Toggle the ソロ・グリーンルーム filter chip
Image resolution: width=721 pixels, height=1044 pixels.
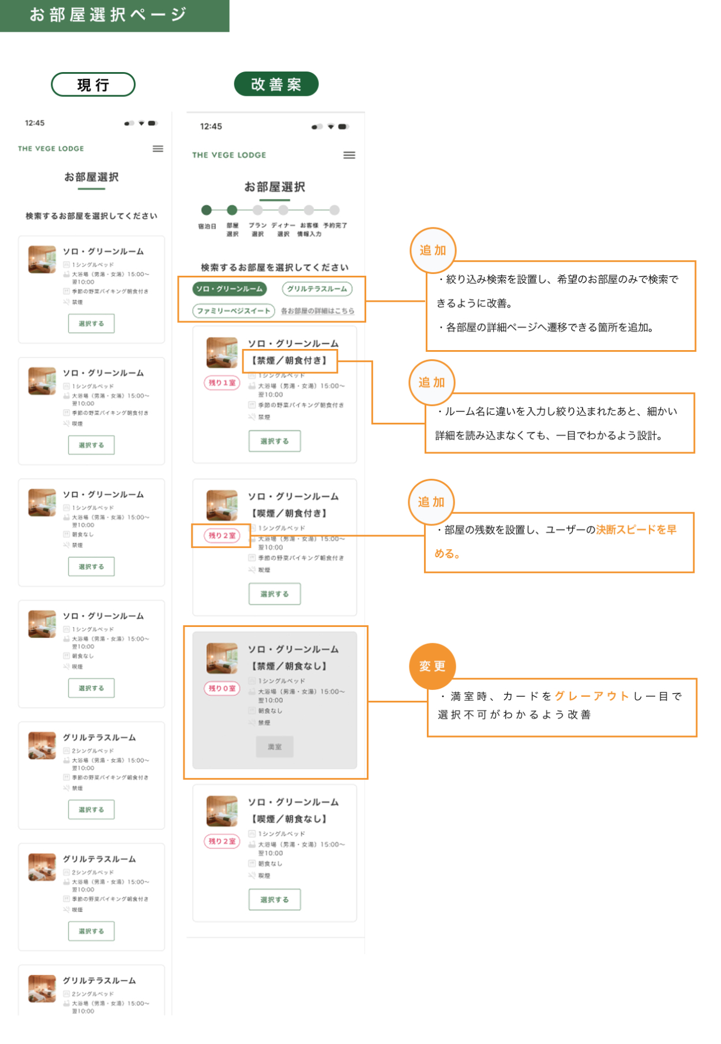pos(229,289)
